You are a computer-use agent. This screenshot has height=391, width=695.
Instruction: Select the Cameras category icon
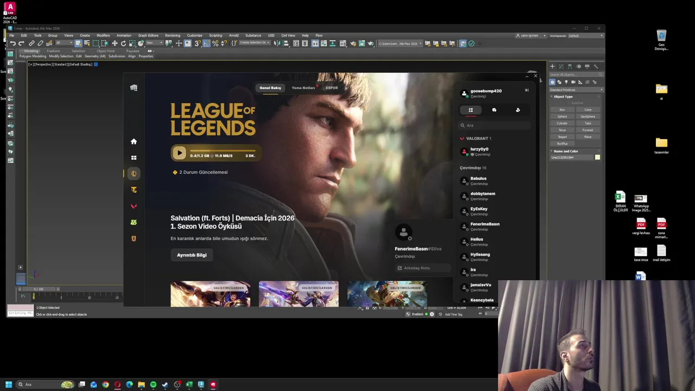(x=573, y=82)
